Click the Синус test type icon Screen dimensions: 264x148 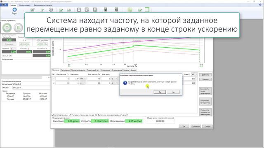[14, 10]
